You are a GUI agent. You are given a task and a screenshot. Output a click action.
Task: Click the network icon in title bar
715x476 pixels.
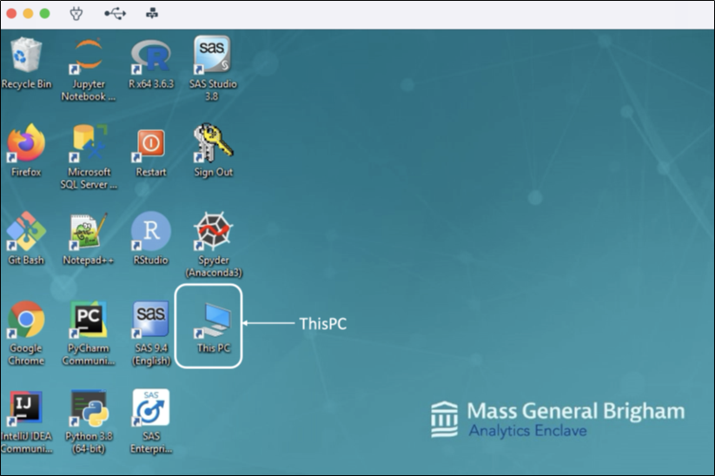(152, 14)
